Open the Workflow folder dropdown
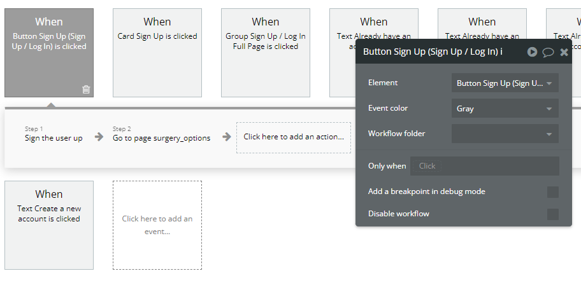 pyautogui.click(x=505, y=134)
